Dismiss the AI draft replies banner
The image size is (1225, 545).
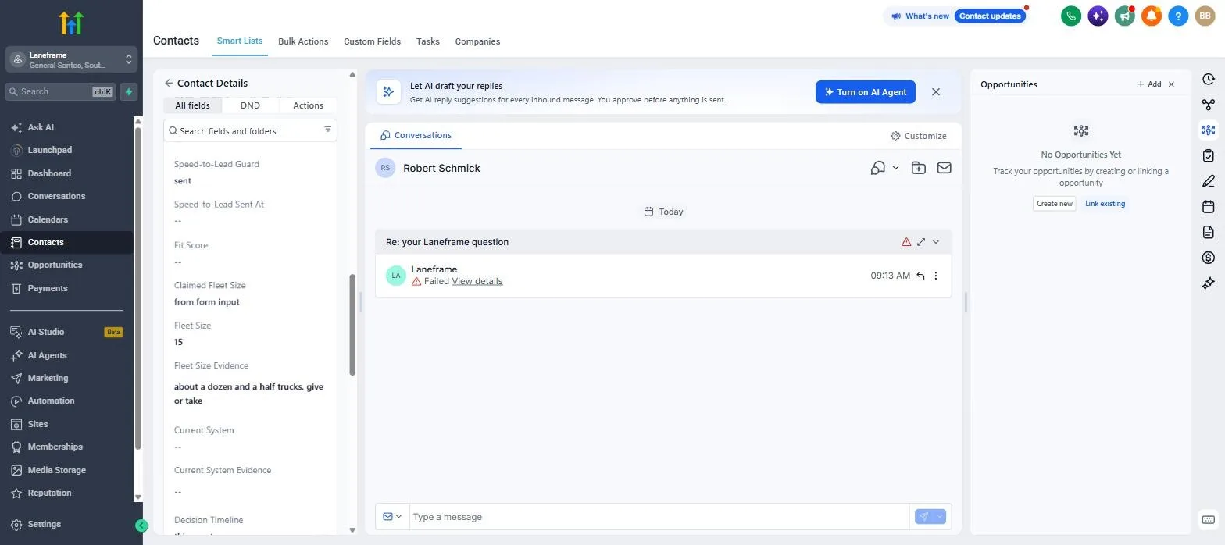coord(936,92)
